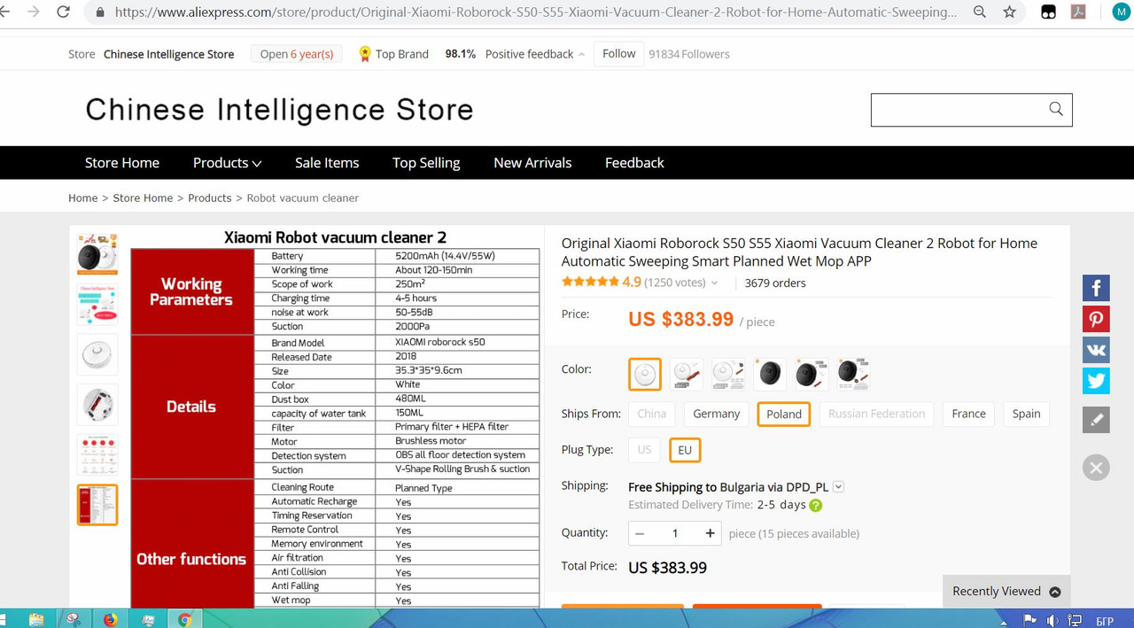Follow the Chinese Intelligence Store
This screenshot has height=628, width=1134.
point(618,54)
